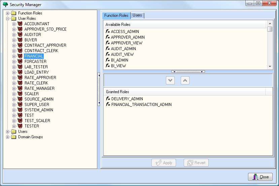Expand the Function Roles tree node
This screenshot has height=186, width=279.
7,13
